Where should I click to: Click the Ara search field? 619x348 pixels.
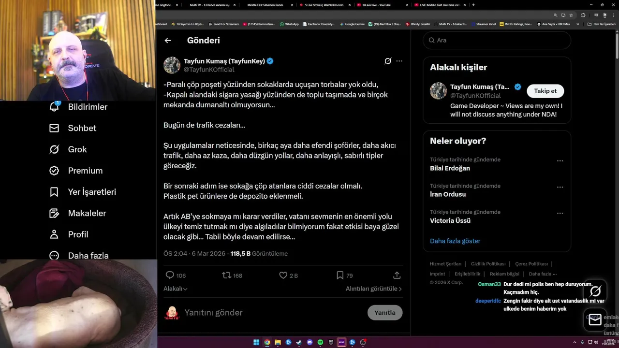tap(497, 40)
